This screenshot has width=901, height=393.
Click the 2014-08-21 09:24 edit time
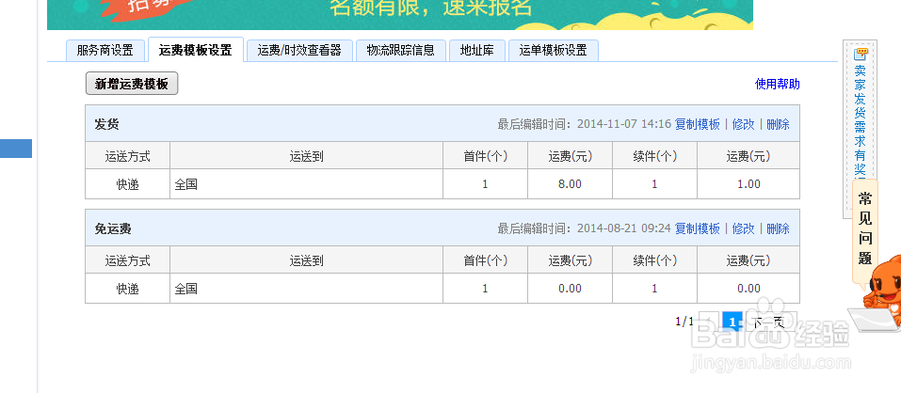point(624,228)
